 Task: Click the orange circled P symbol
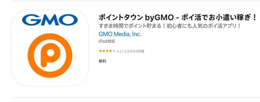coord(50,55)
